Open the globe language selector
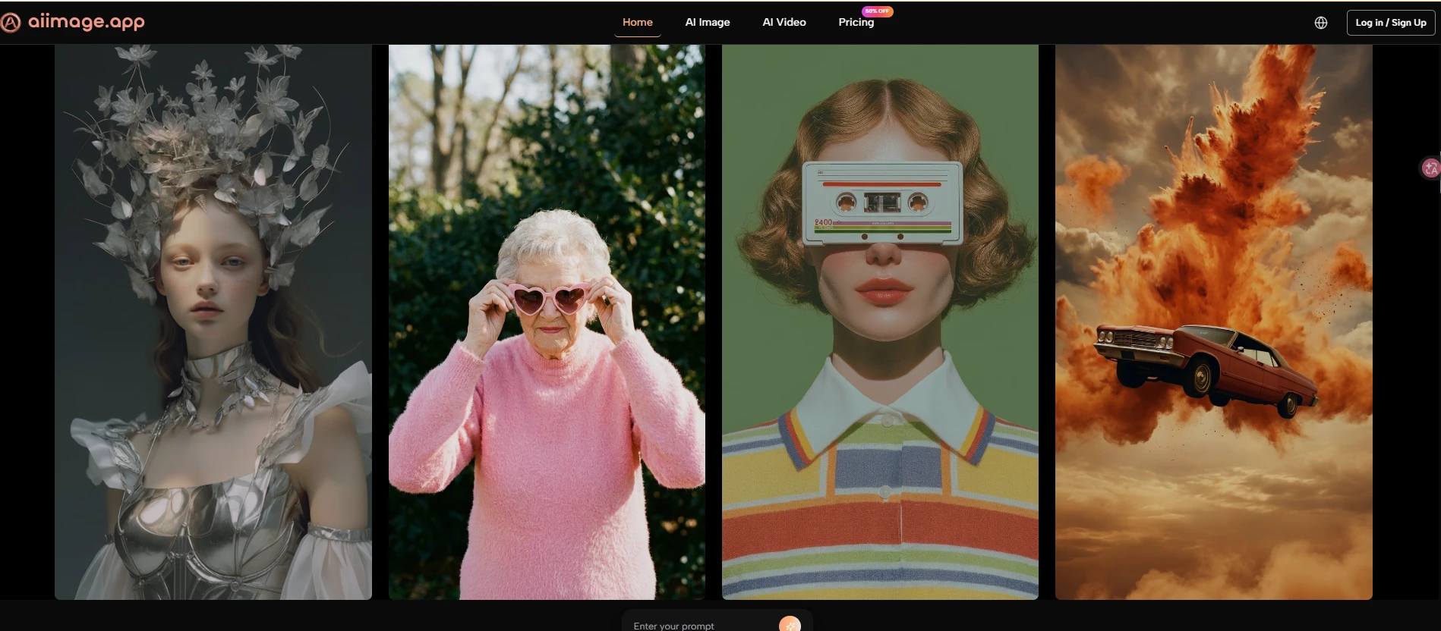This screenshot has height=631, width=1441. click(x=1321, y=23)
